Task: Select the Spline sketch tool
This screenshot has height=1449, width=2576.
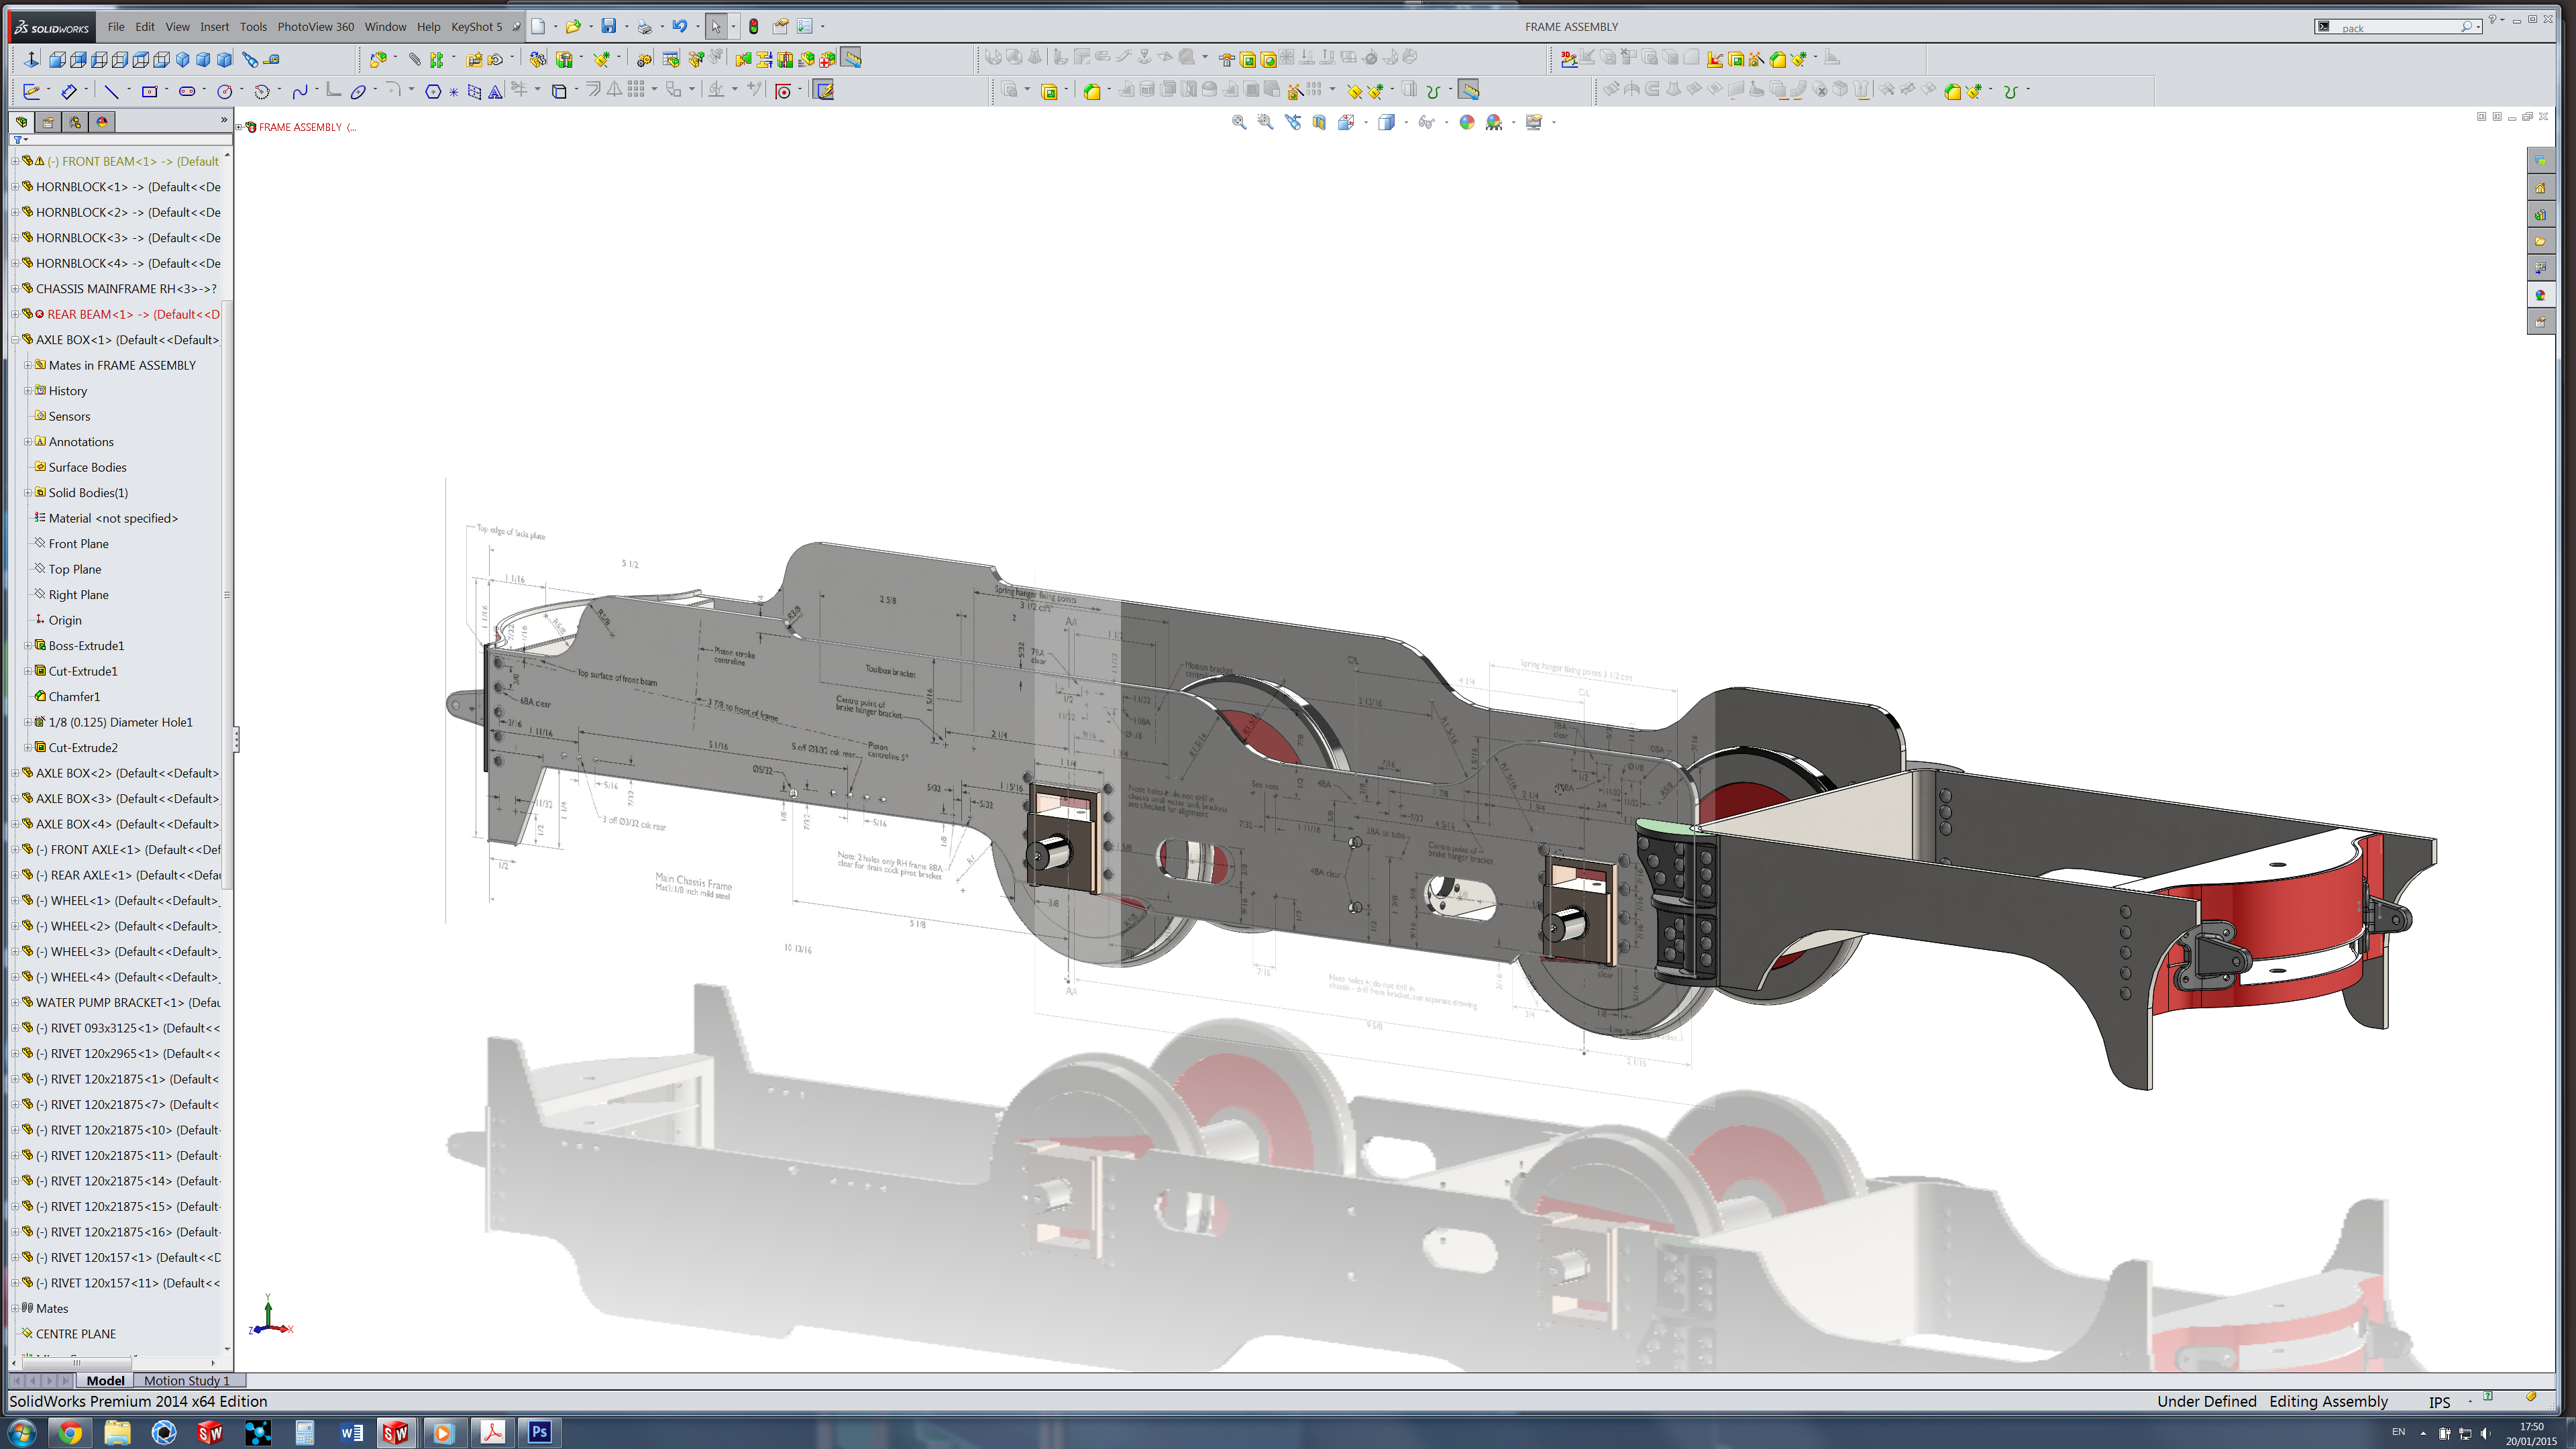Action: tap(299, 91)
